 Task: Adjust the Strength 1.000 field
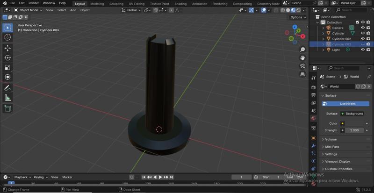(355, 130)
